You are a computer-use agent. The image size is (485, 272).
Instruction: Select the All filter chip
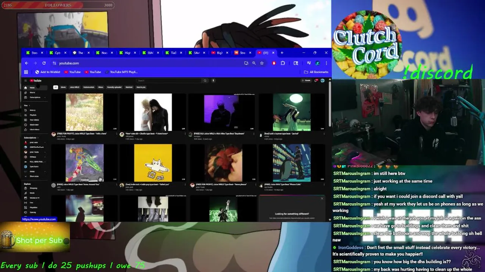55,87
